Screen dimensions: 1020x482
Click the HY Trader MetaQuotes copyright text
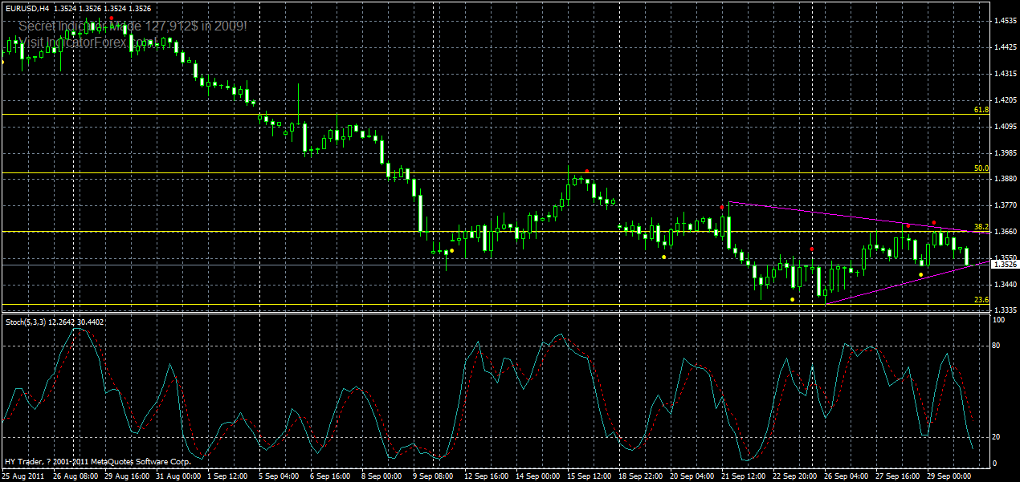click(x=96, y=462)
